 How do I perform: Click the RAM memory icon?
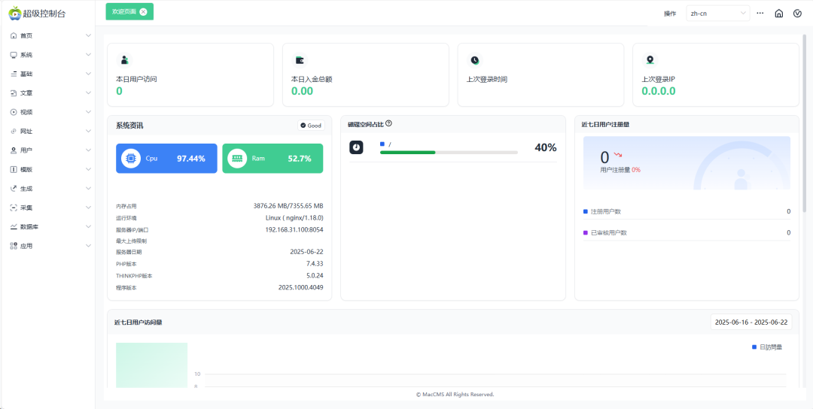(237, 159)
